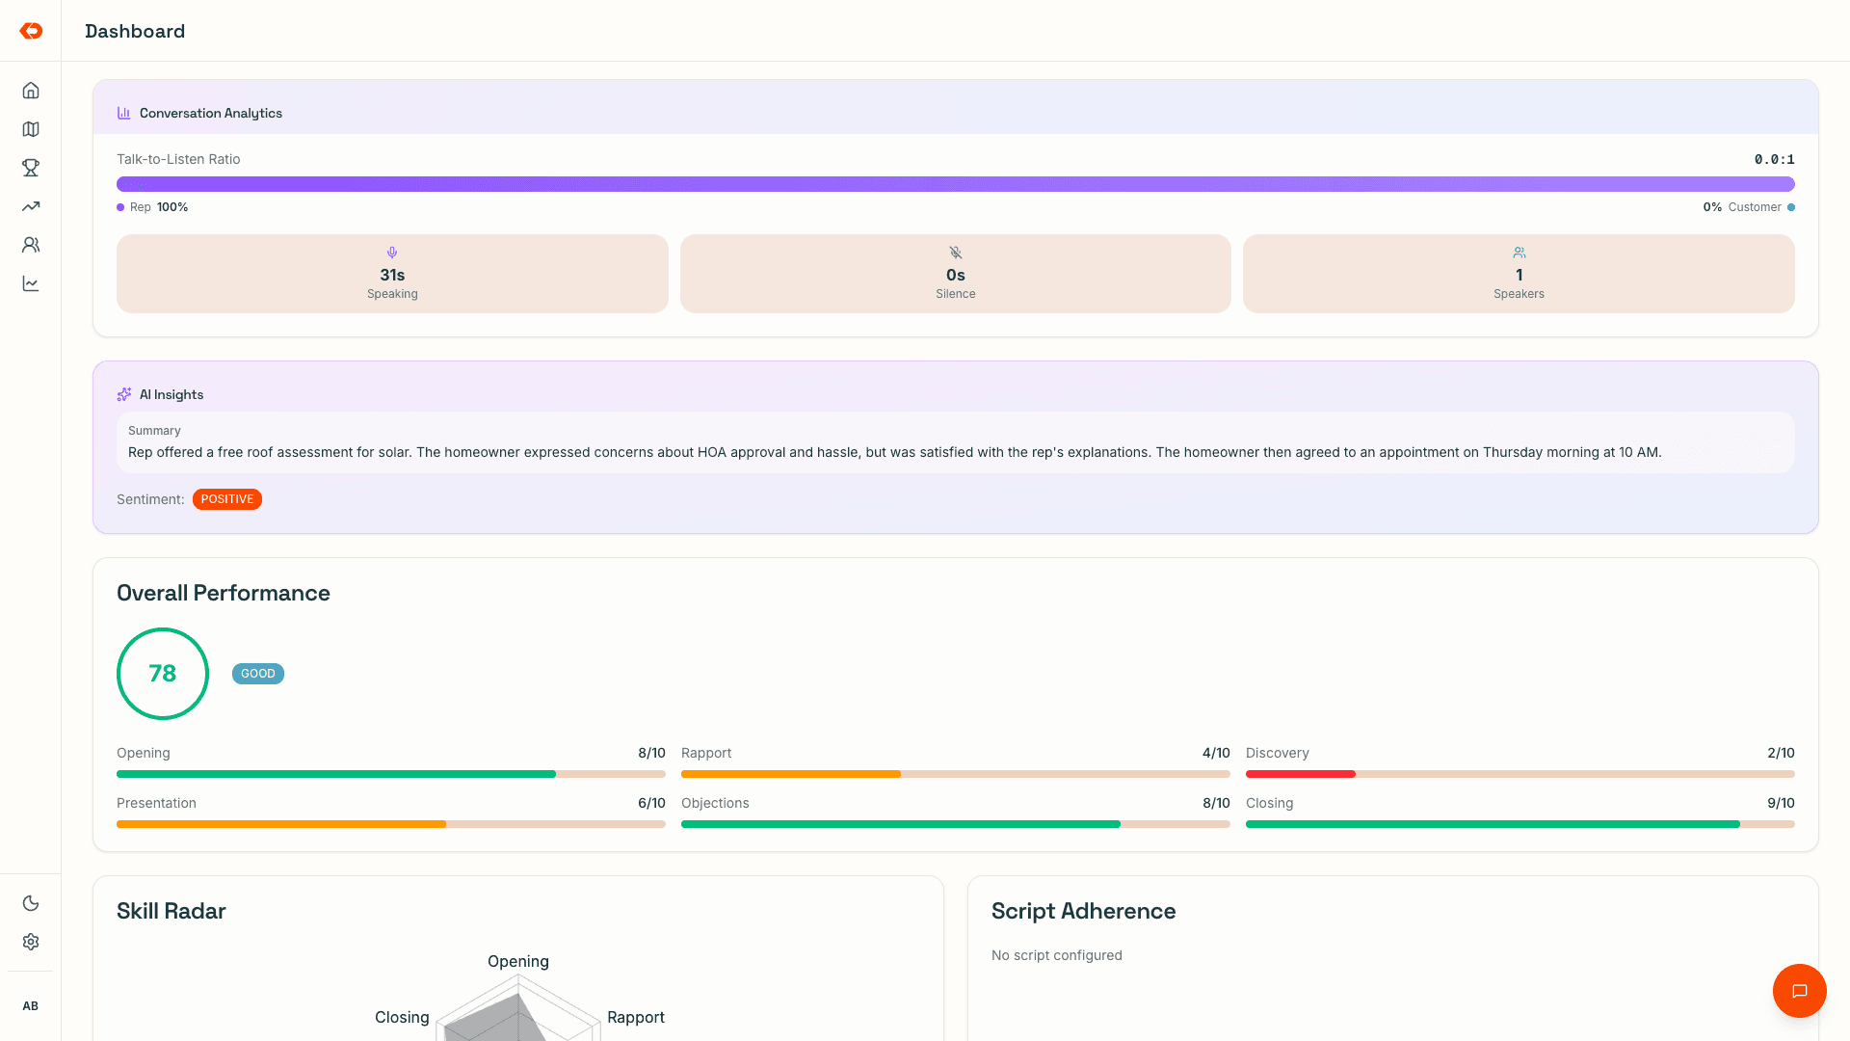Click the people icon above Speakers

[x=1520, y=253]
